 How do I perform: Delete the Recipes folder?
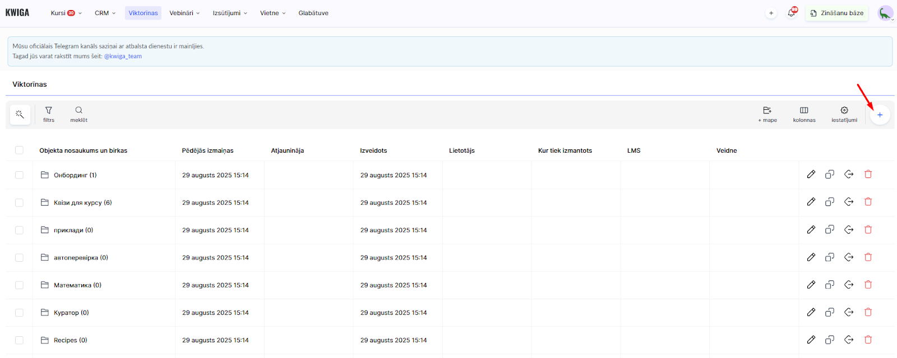868,340
